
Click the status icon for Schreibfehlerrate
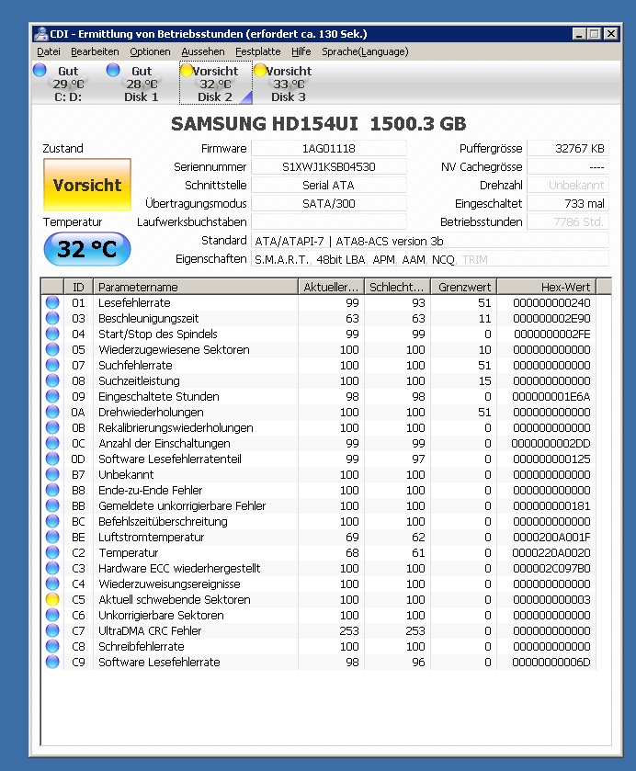tap(52, 646)
